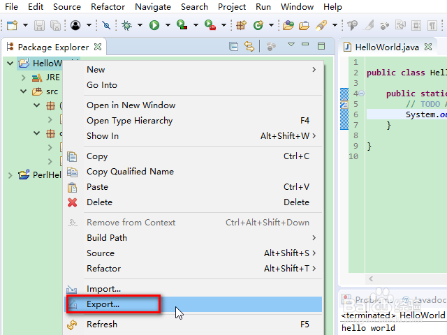The height and width of the screenshot is (335, 447).
Task: Select Copy Qualified Name entry
Action: pyautogui.click(x=194, y=172)
